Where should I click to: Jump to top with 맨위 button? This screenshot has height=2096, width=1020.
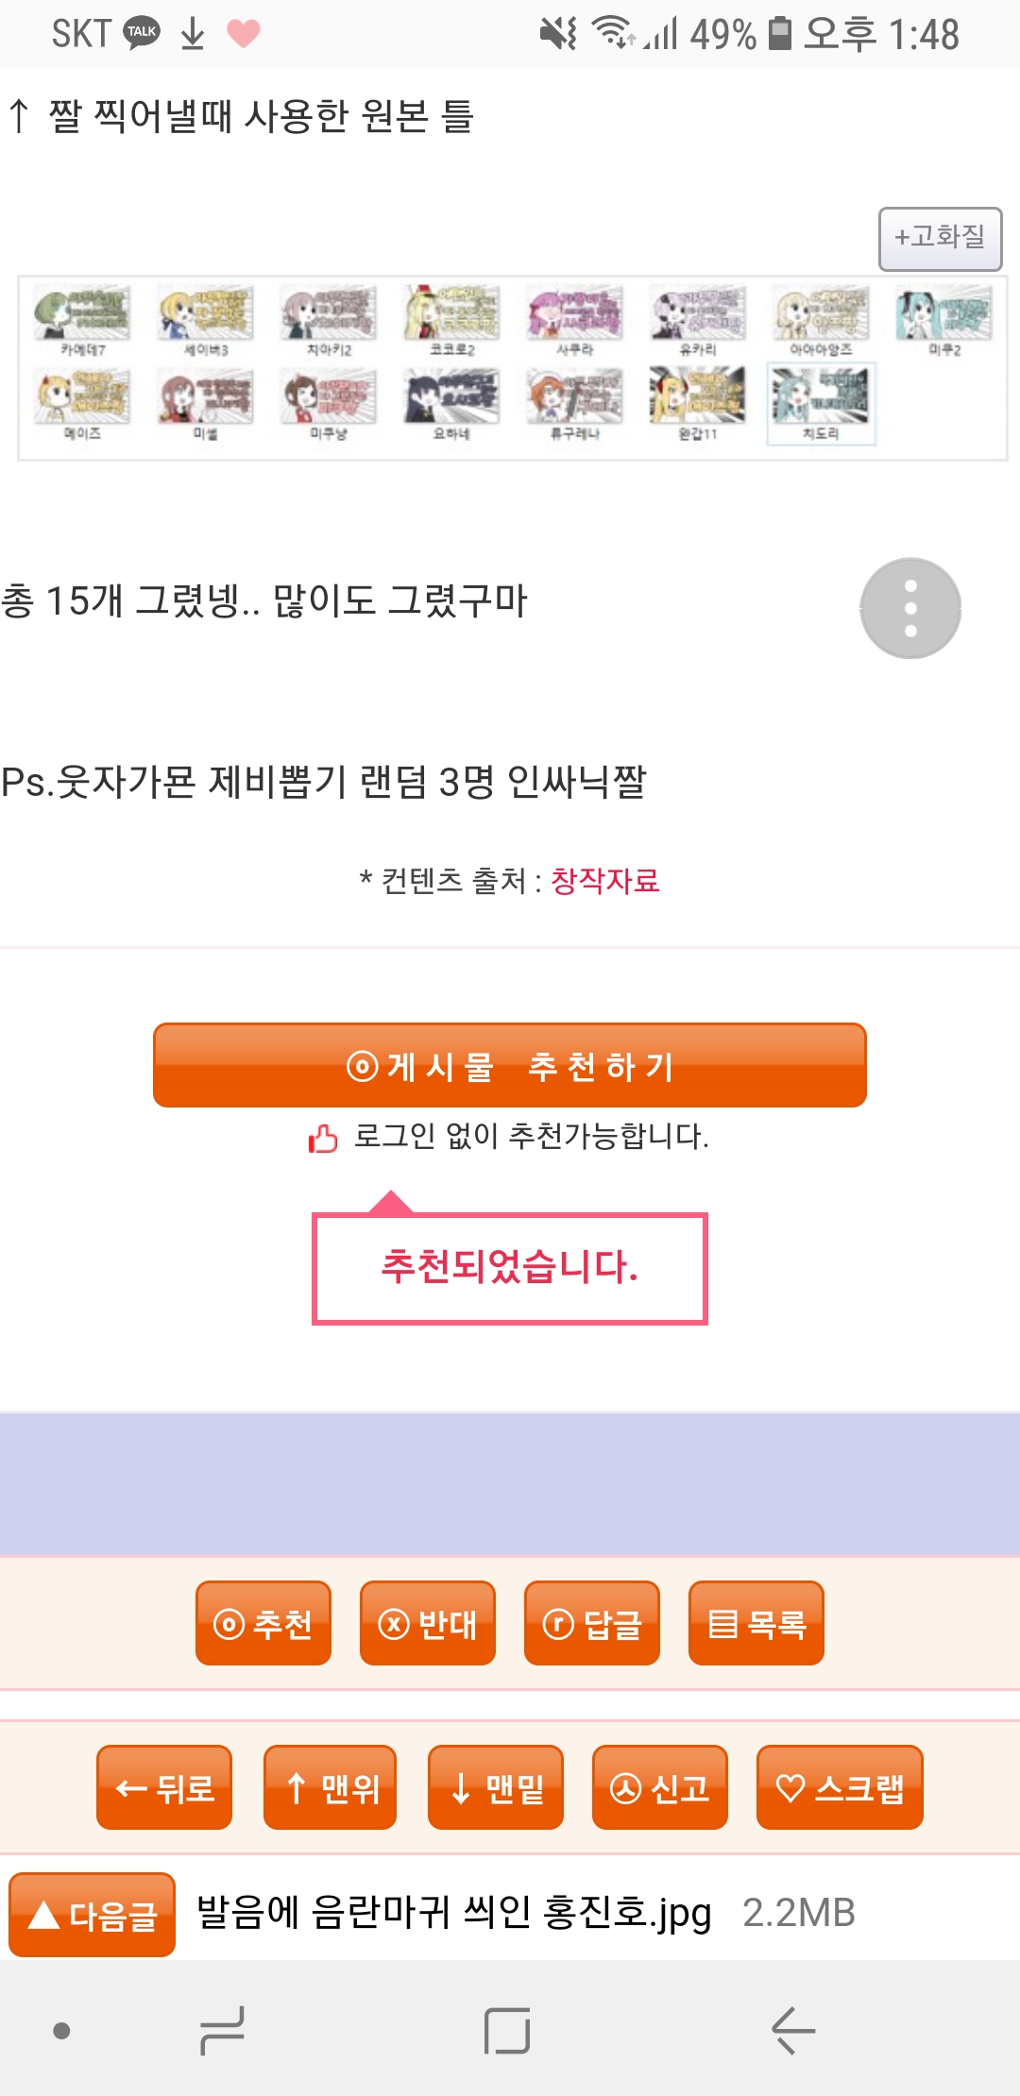pos(330,1787)
